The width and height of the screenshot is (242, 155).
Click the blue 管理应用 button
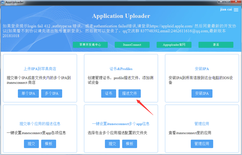click(x=202, y=144)
